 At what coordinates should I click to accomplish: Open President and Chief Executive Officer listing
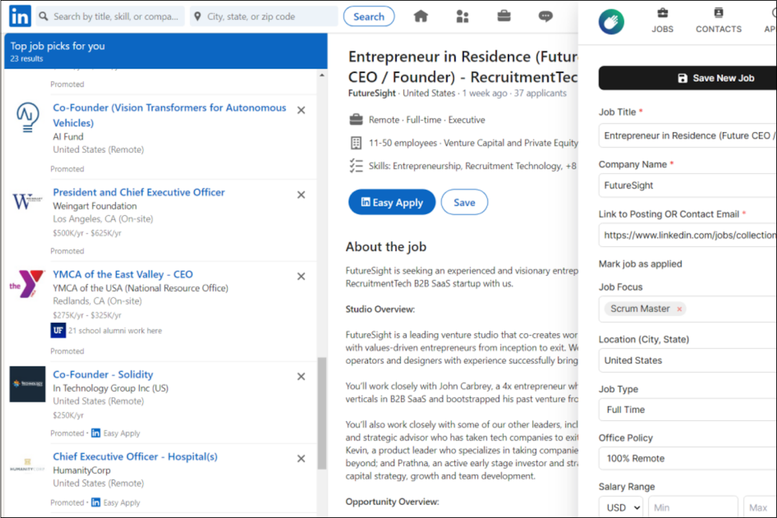pos(139,192)
